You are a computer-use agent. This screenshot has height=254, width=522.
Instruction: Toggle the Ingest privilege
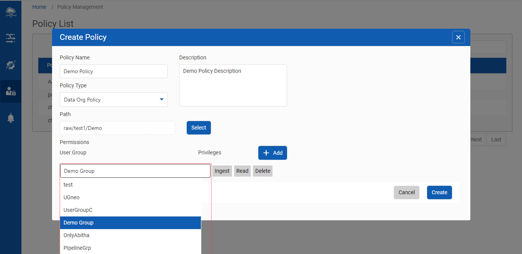(x=222, y=171)
